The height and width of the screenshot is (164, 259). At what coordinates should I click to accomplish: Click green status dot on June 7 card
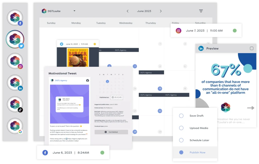[234, 31]
